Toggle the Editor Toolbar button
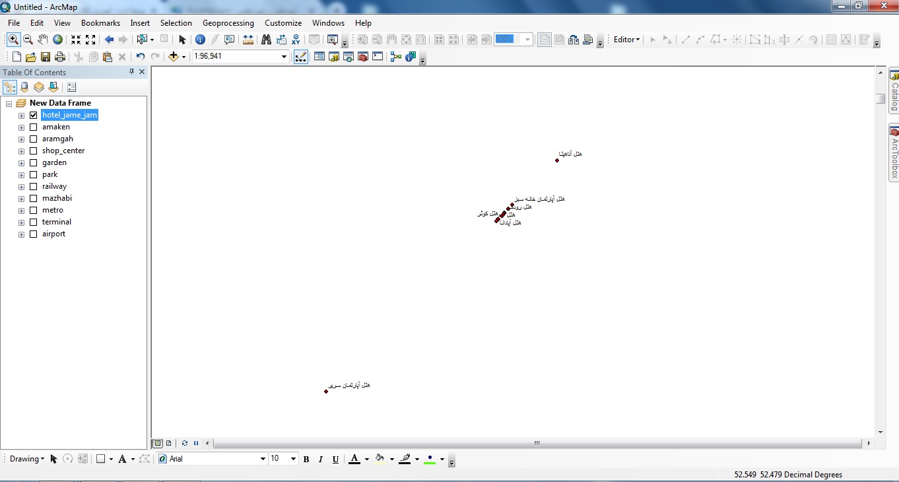Screen dimensions: 899x482 [x=300, y=57]
